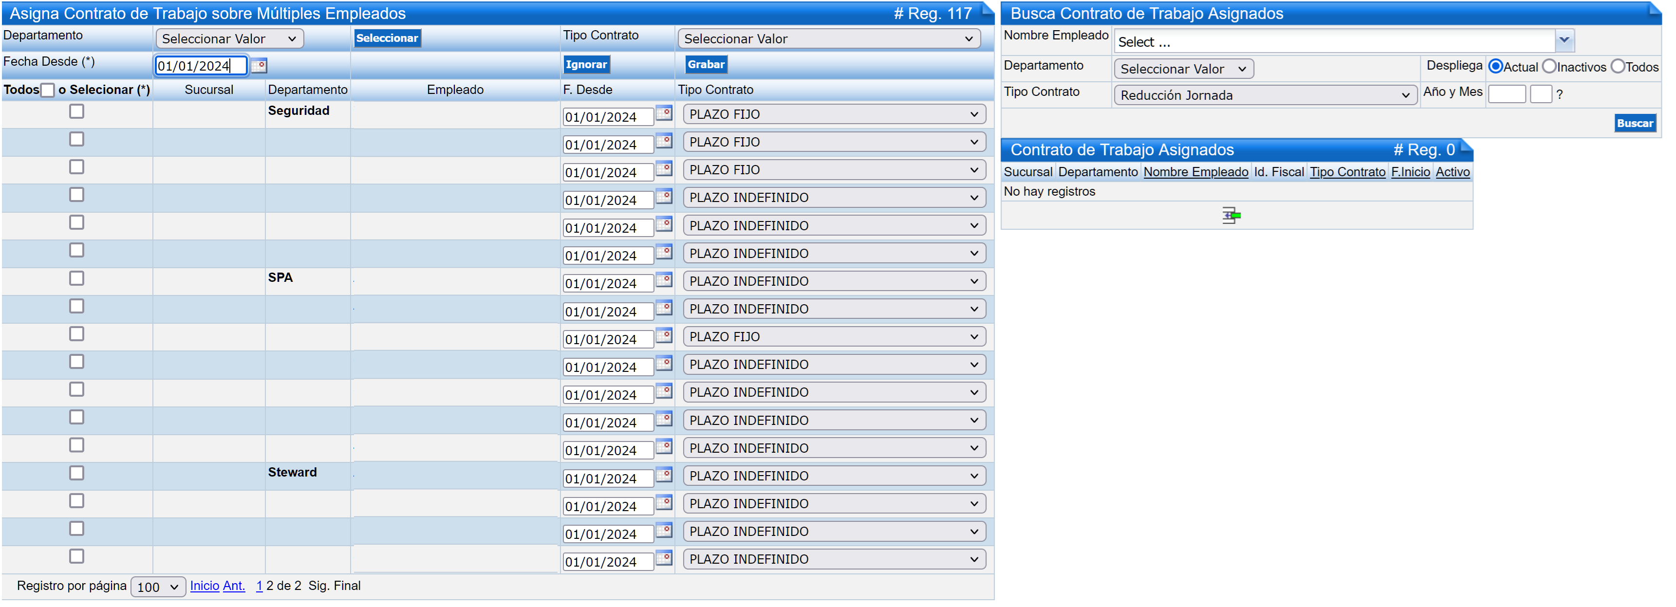Expand Nombre Empleado Select arrow

click(1564, 41)
